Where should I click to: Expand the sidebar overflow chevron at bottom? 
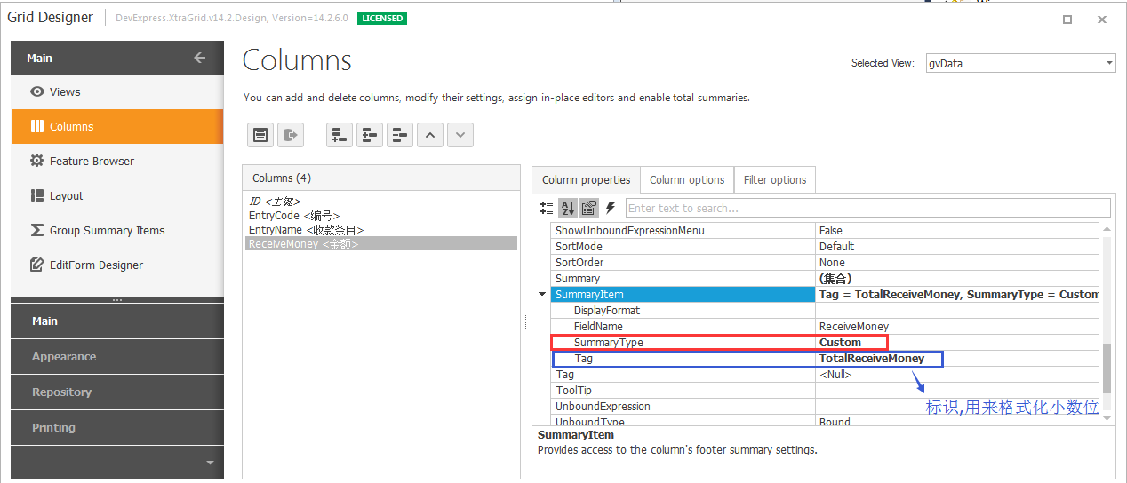pos(211,463)
